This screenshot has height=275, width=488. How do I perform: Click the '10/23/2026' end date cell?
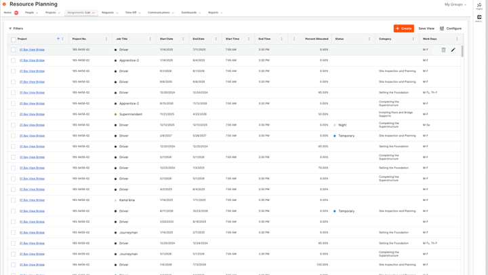200,211
